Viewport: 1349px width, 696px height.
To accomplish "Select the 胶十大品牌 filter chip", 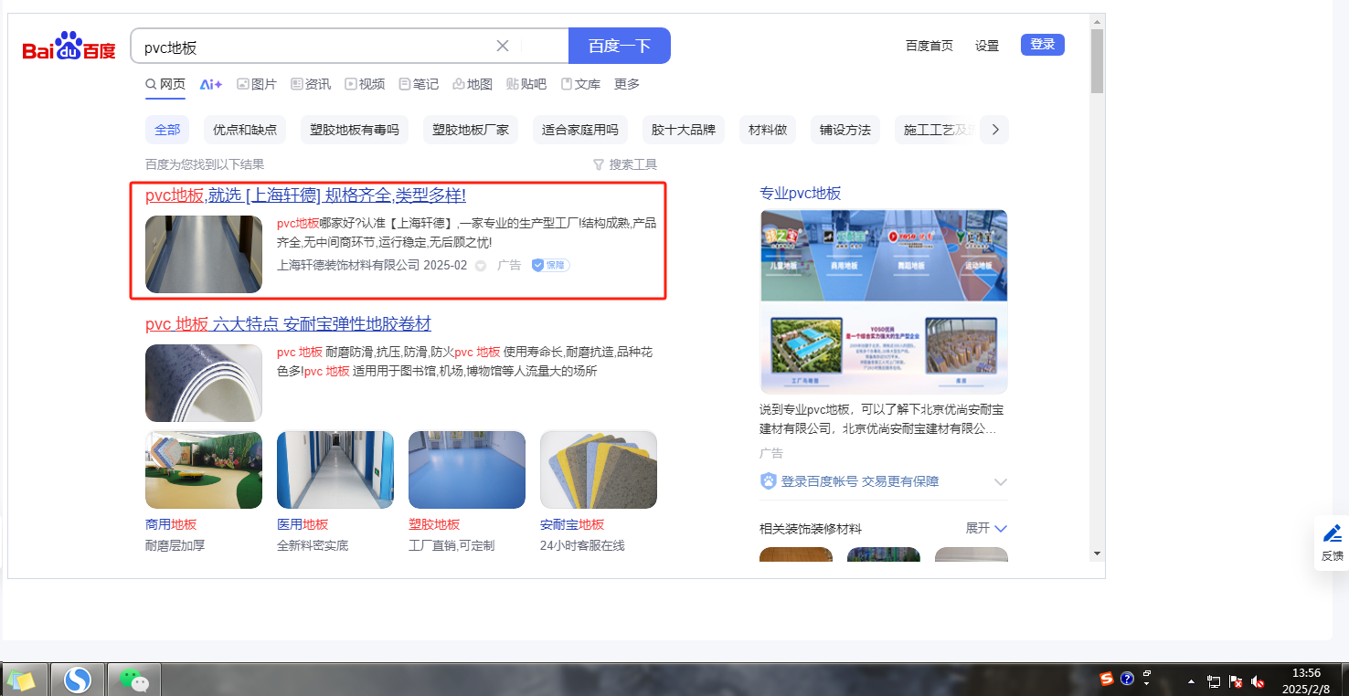I will tap(684, 130).
